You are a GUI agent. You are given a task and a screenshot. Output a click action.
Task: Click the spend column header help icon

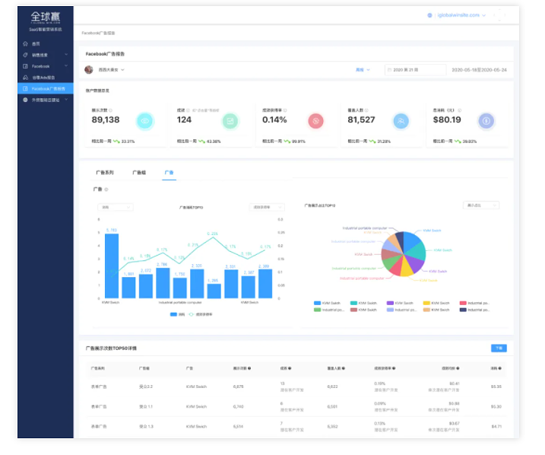(500, 368)
